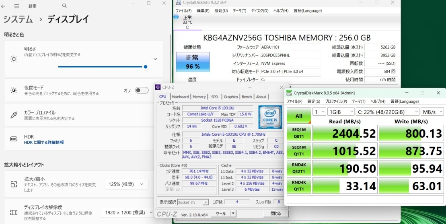Open CrystalDiskMark プロファイル(P) menu
This screenshot has width=446, height=224.
[336, 101]
